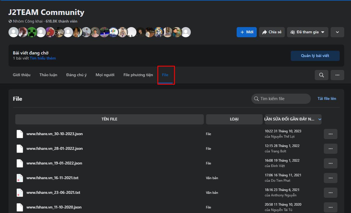Click the J2TEAM Community group title
This screenshot has width=351, height=213.
click(46, 12)
